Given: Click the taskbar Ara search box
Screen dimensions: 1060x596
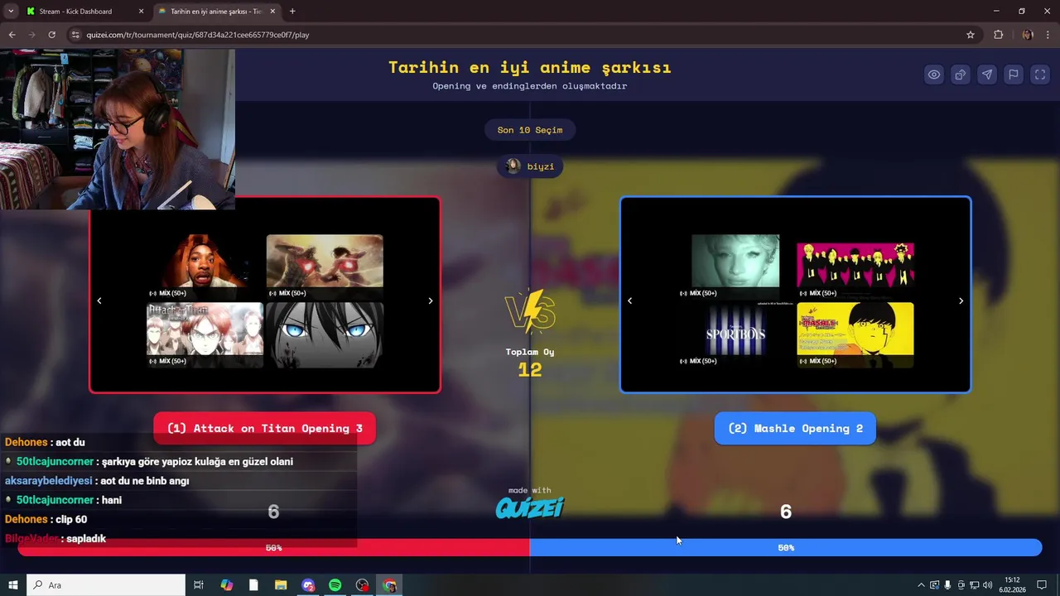Looking at the screenshot, I should click(x=106, y=585).
